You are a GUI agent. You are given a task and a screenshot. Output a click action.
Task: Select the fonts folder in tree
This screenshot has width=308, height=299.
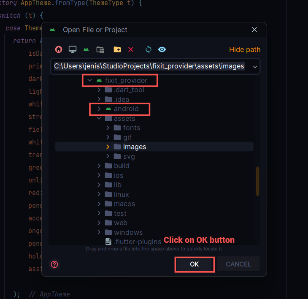click(131, 128)
